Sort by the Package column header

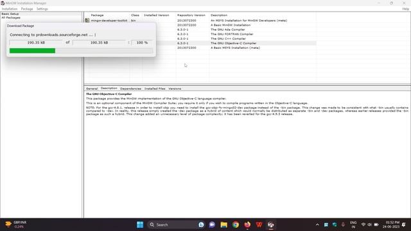pyautogui.click(x=97, y=15)
